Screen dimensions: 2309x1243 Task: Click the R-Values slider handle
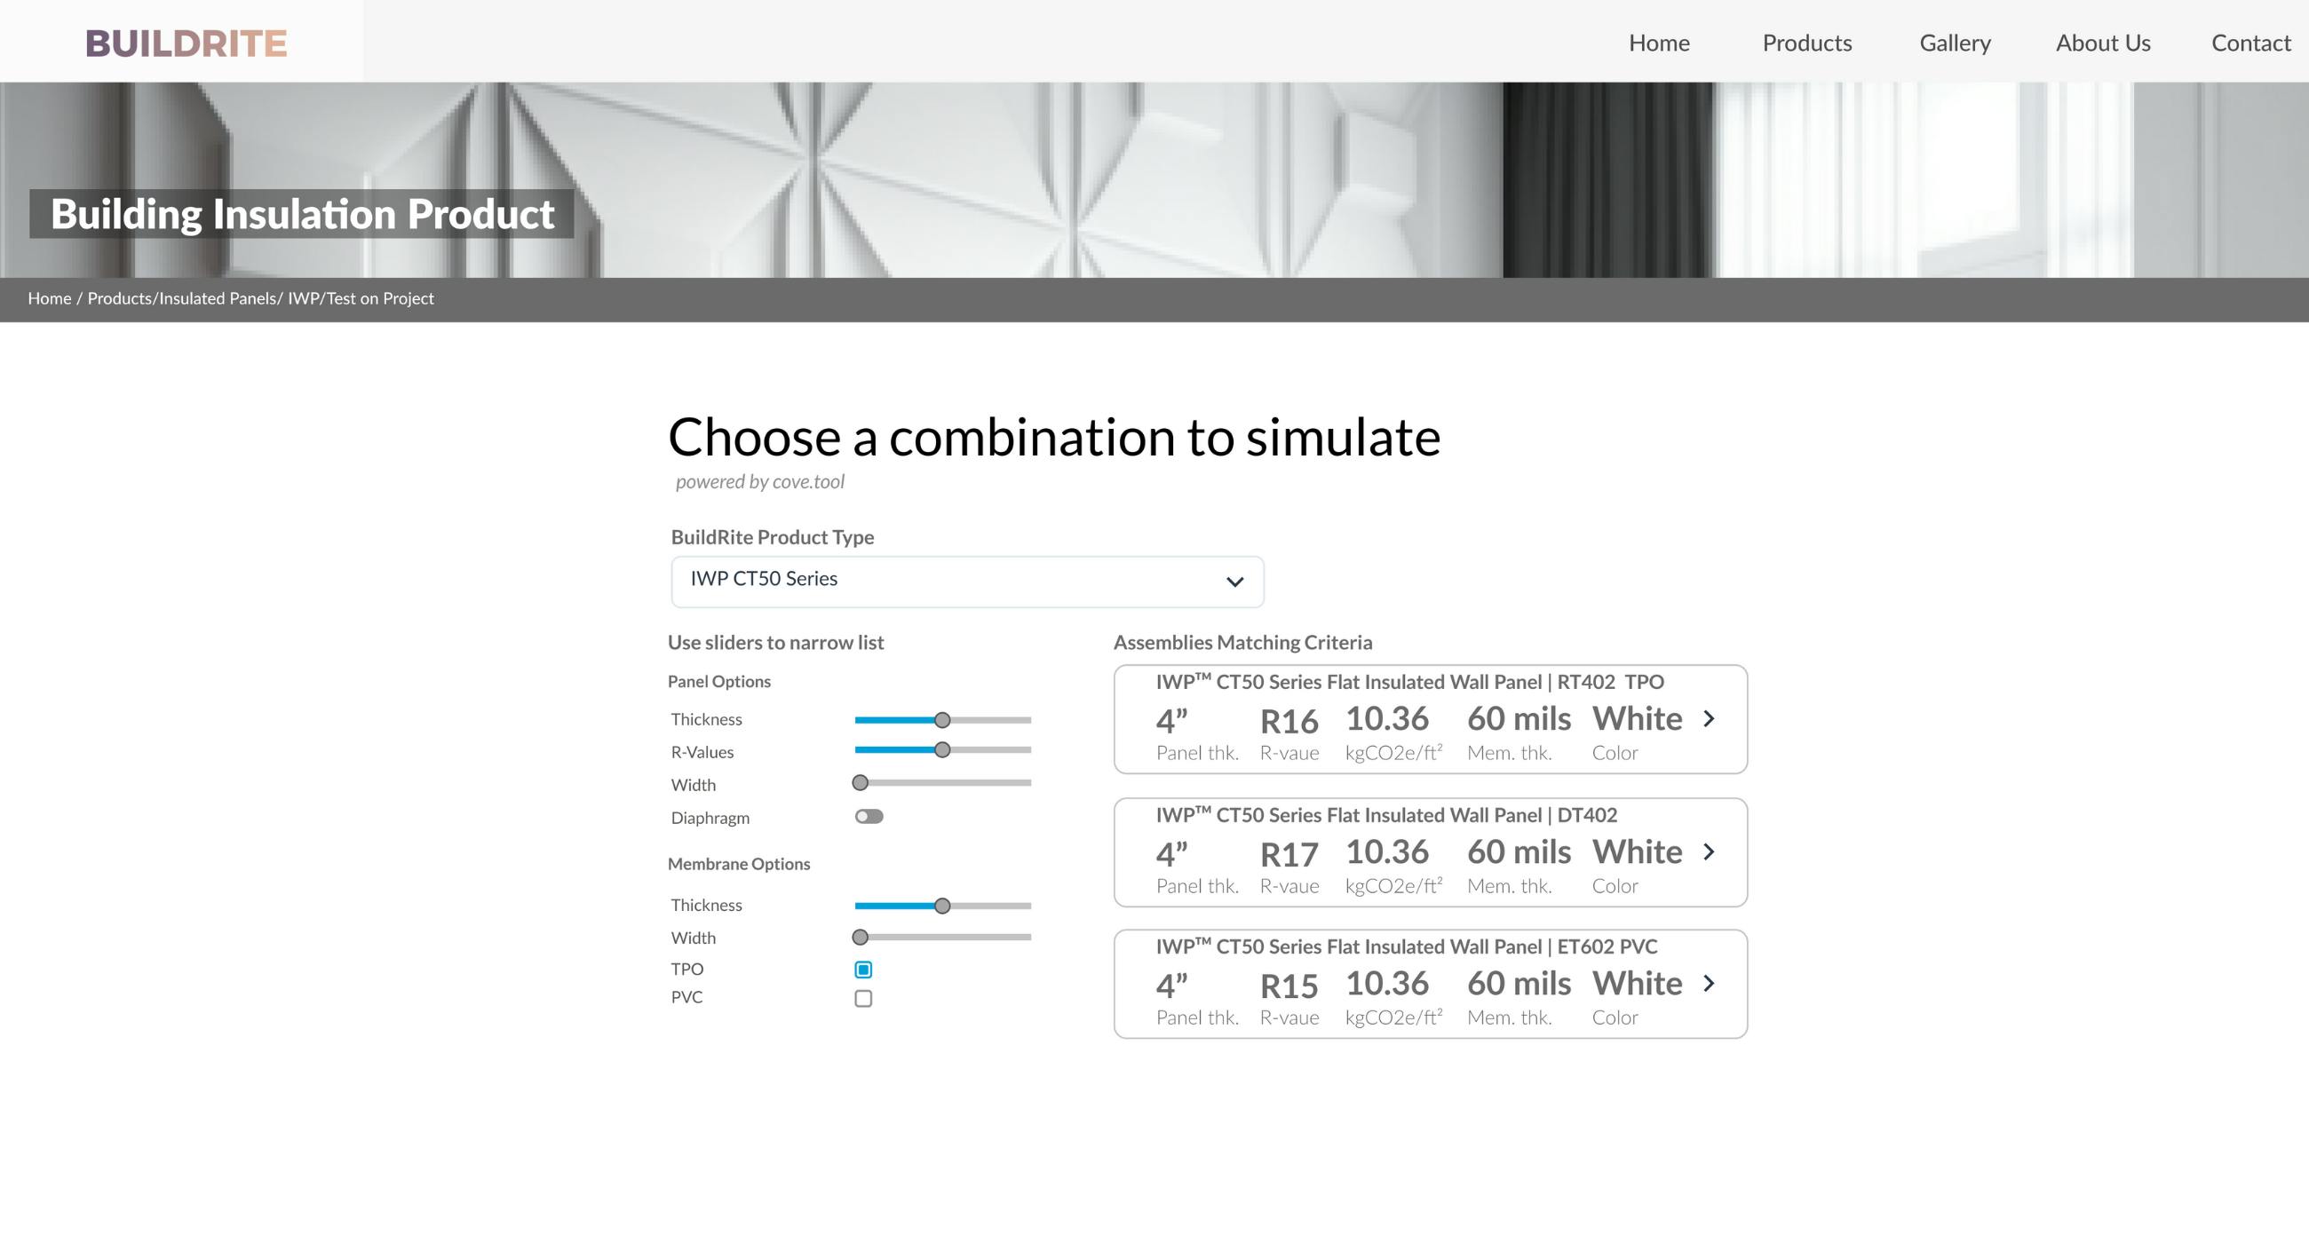point(942,750)
